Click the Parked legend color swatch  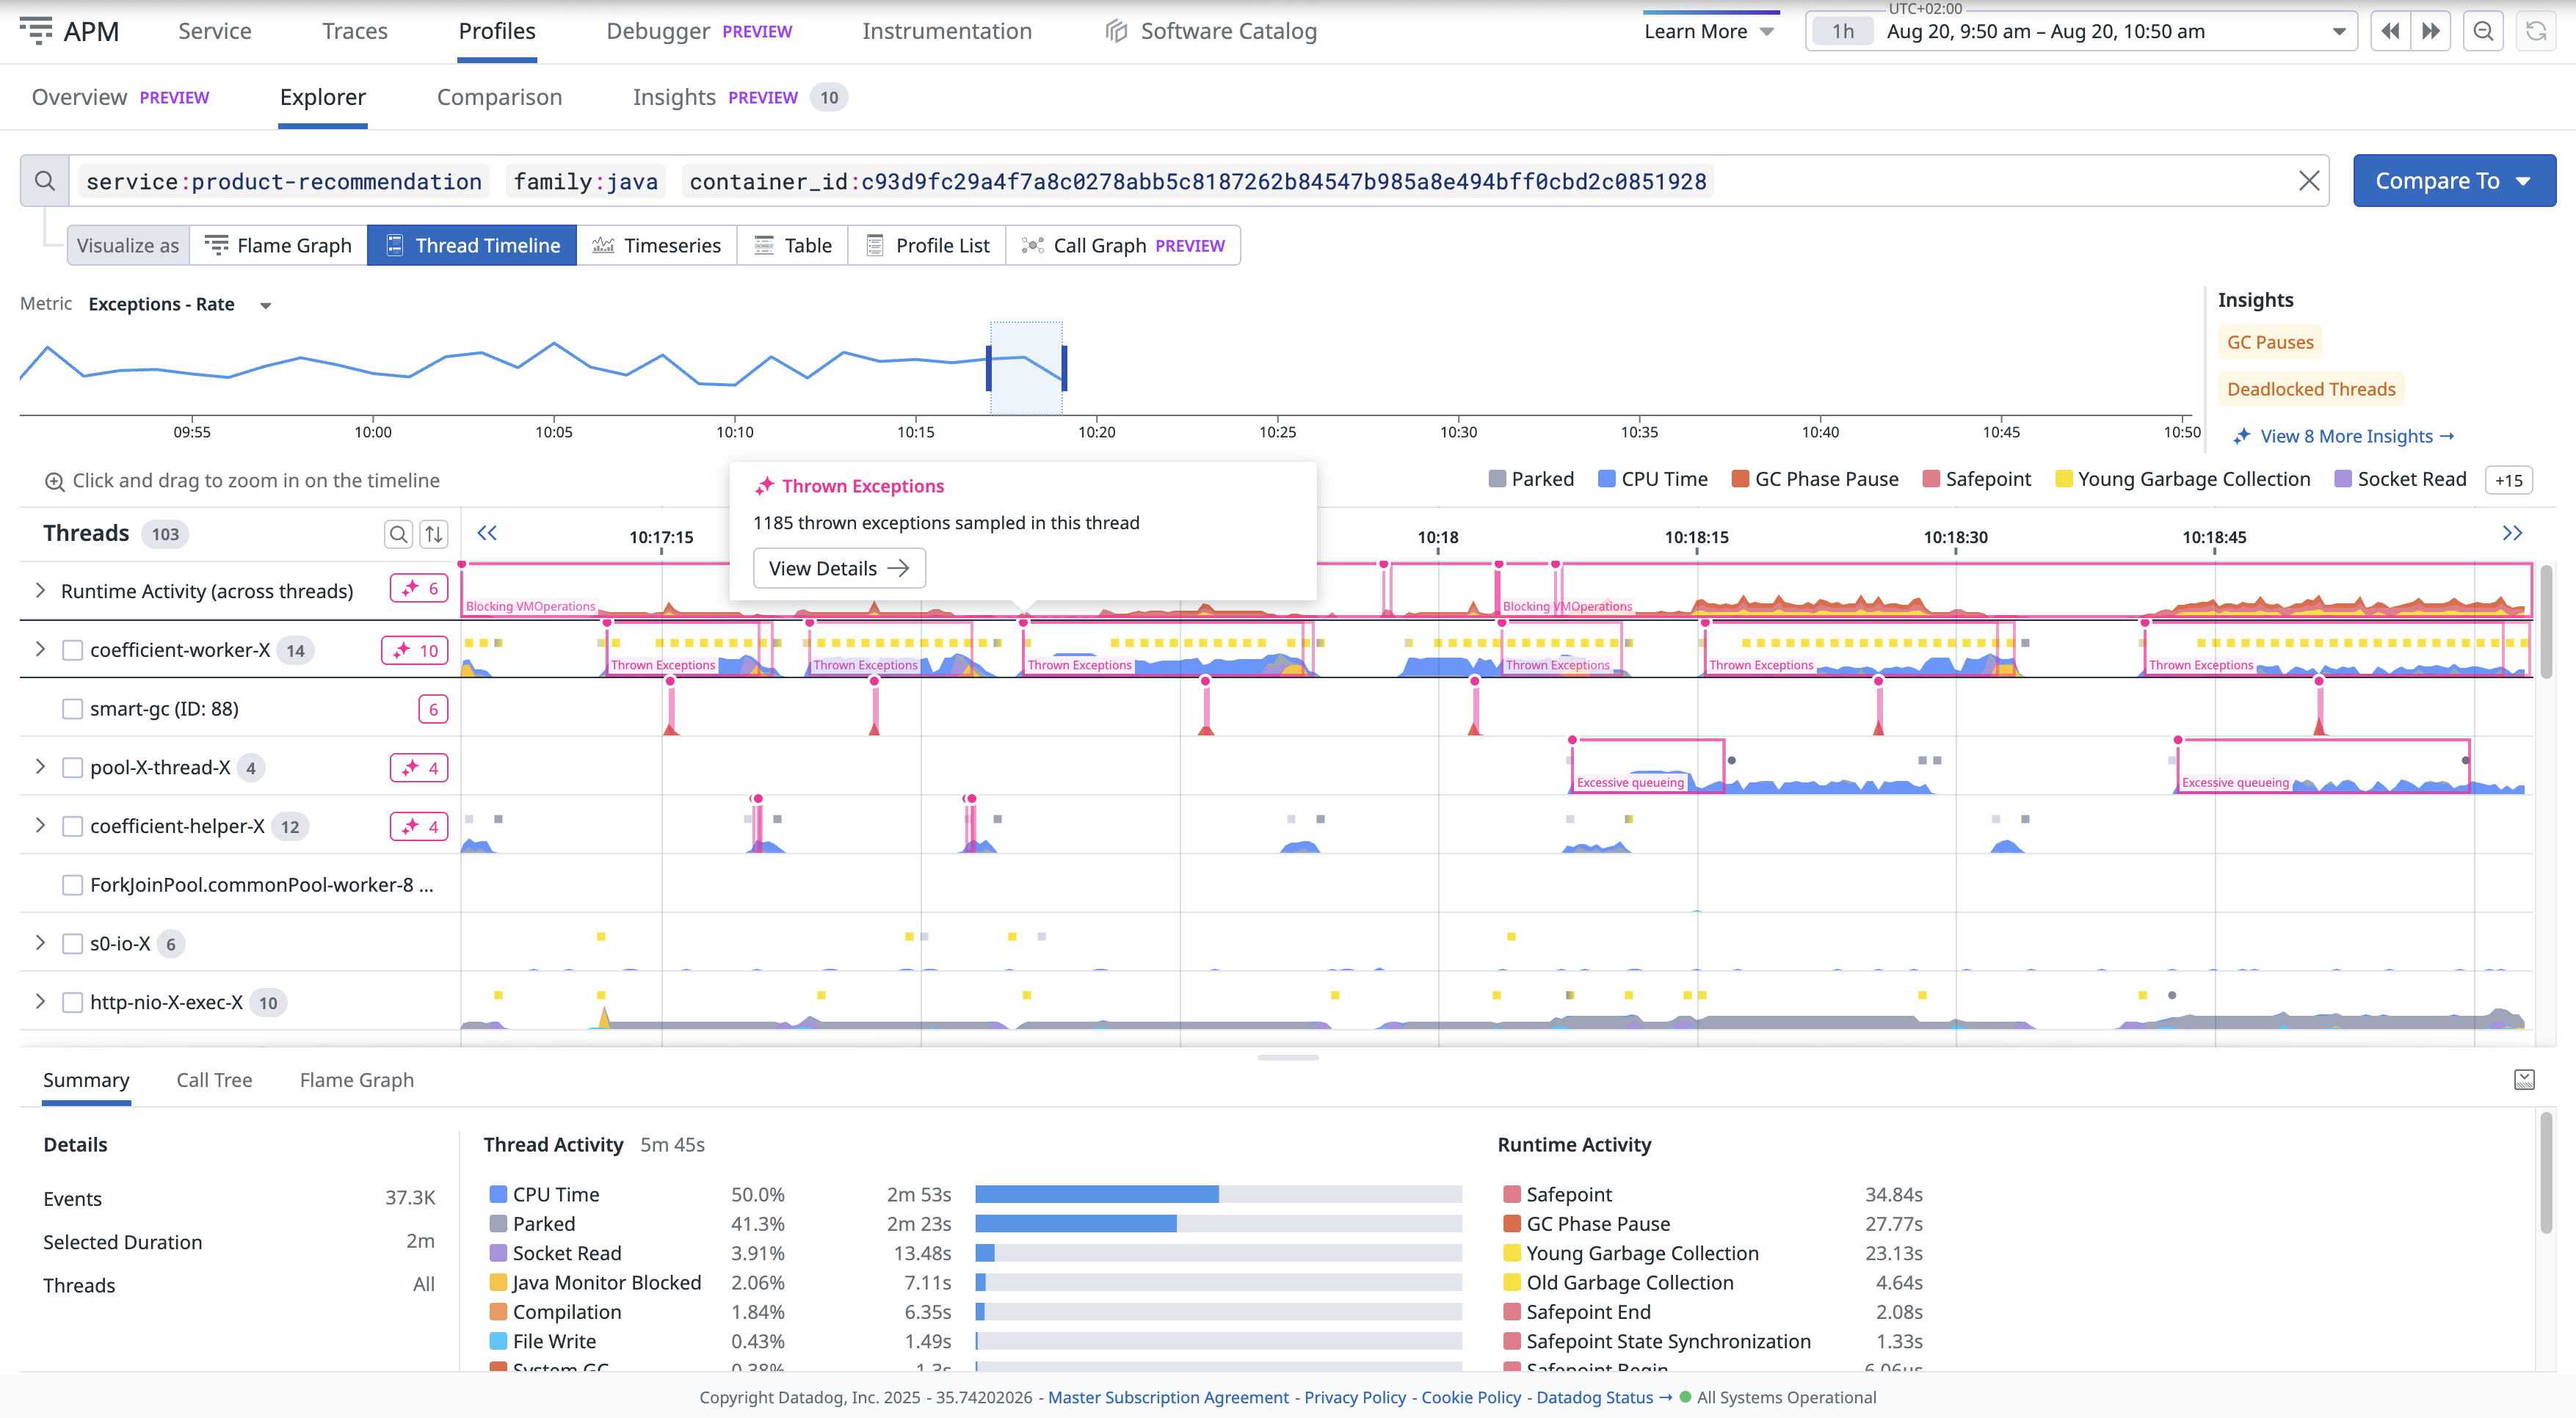(x=1497, y=479)
